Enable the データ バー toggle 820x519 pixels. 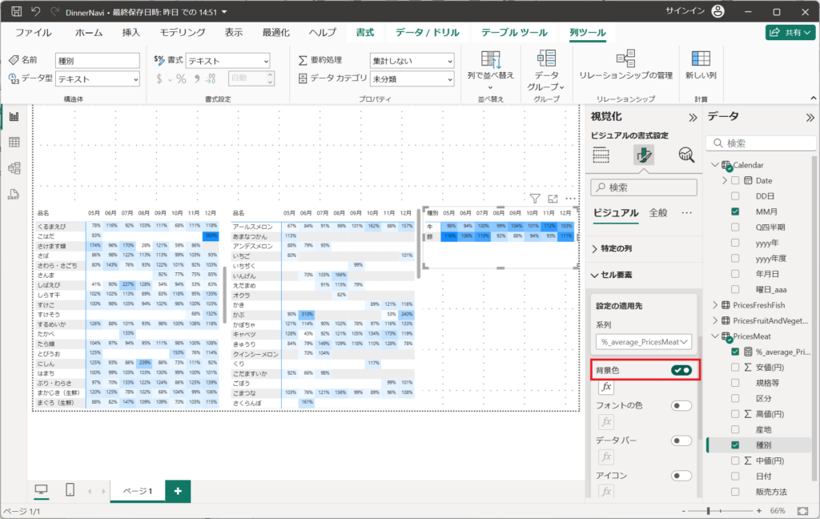[681, 441]
